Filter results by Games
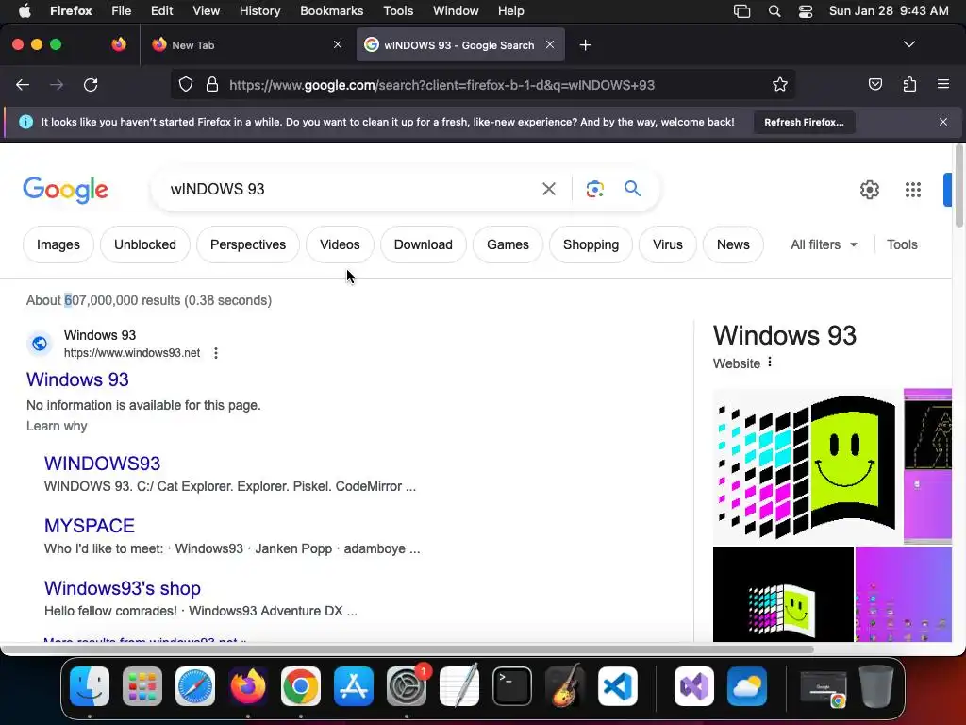Viewport: 966px width, 725px height. pyautogui.click(x=508, y=244)
